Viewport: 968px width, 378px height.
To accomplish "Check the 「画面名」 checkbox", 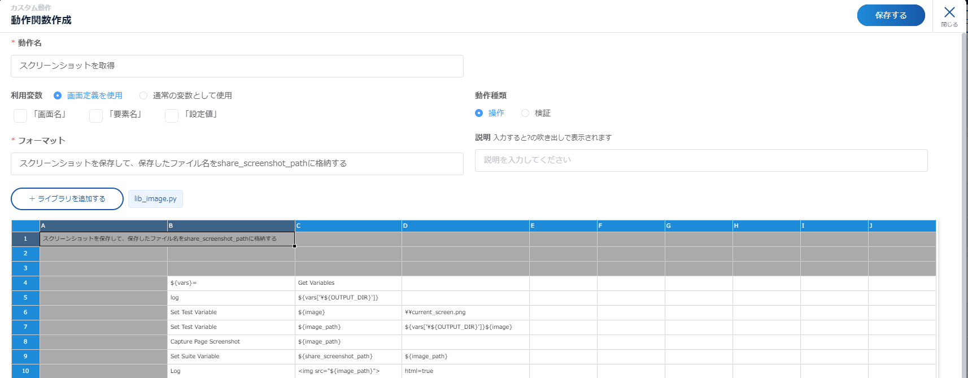I will (20, 115).
